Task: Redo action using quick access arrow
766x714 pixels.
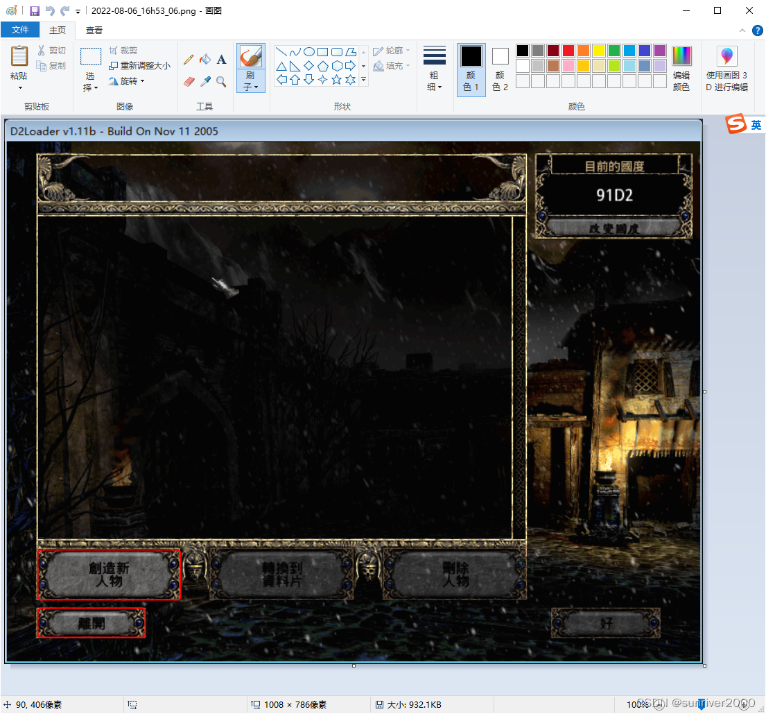Action: 64,10
